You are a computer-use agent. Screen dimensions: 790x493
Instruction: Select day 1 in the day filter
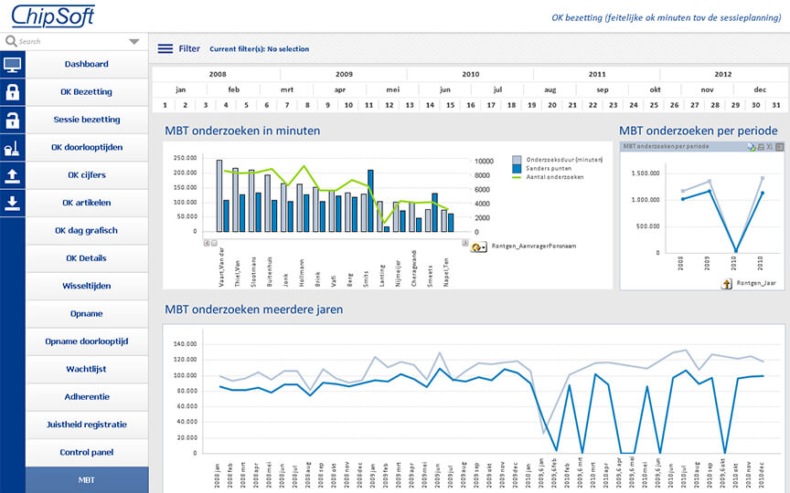165,105
